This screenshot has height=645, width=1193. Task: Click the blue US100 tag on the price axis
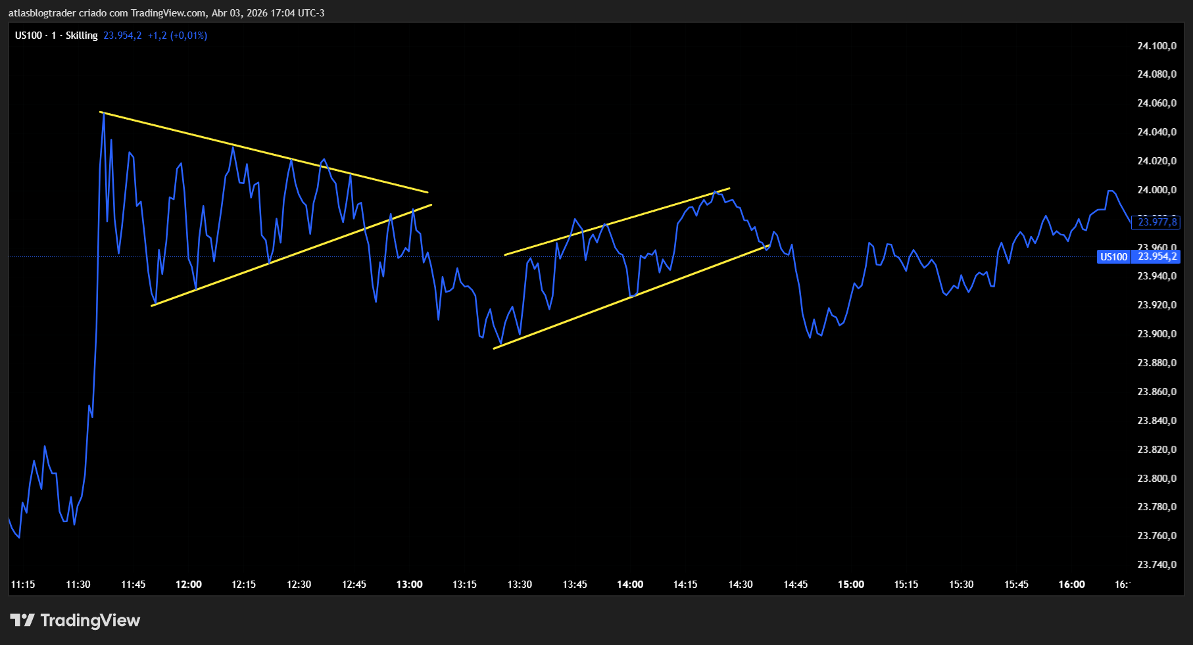tap(1113, 257)
